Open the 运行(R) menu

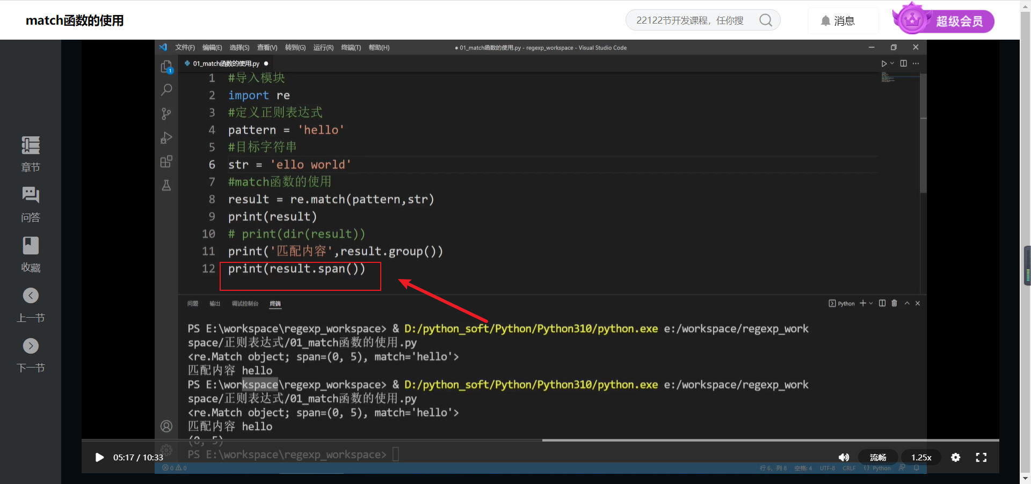point(323,48)
